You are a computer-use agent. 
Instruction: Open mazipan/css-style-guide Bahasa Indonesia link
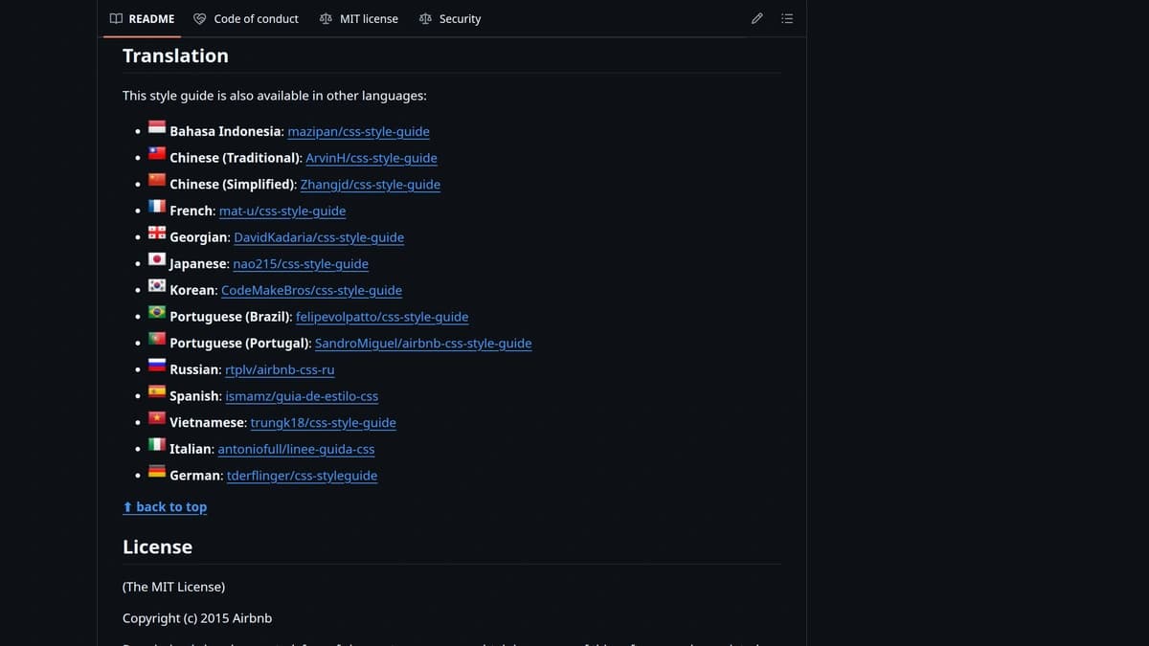click(x=358, y=132)
